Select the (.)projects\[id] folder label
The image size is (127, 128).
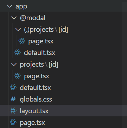pyautogui.click(x=46, y=30)
